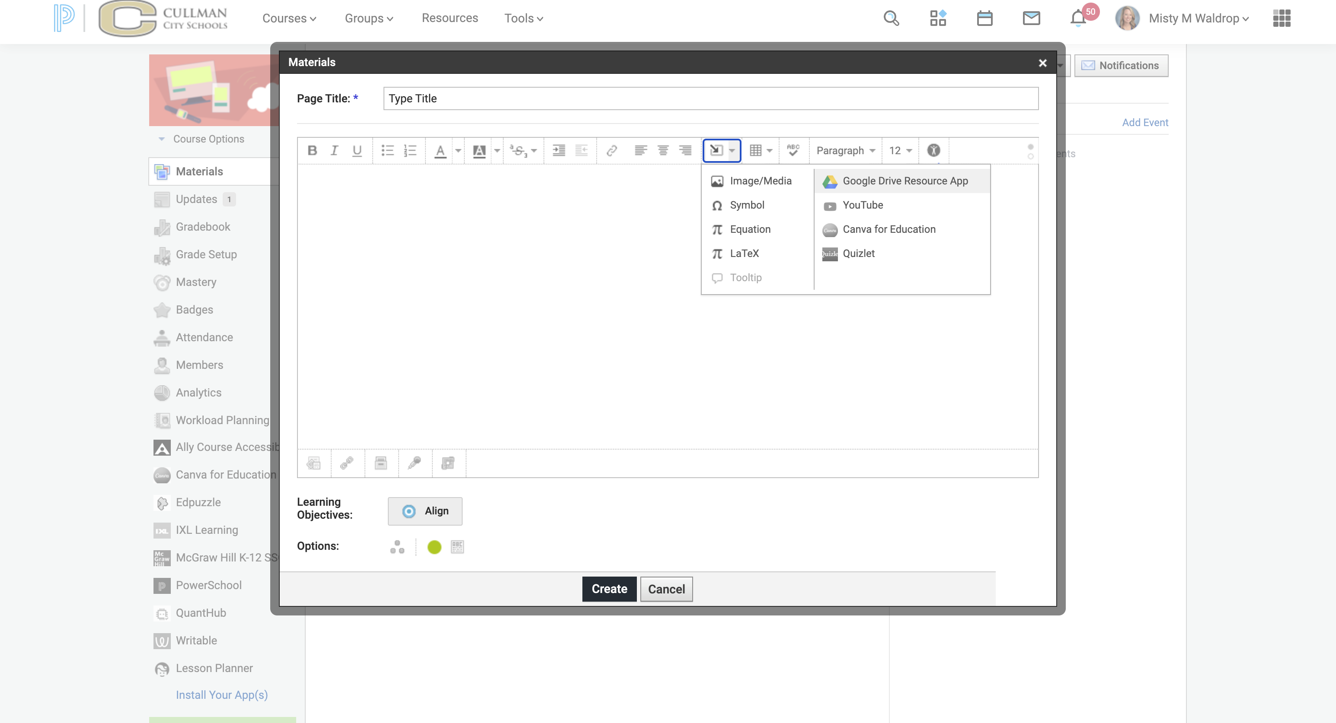Align text right

(685, 151)
